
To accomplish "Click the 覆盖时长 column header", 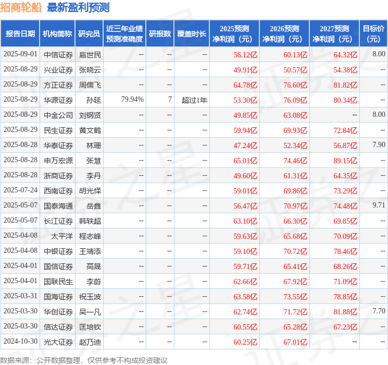I will pos(191,34).
